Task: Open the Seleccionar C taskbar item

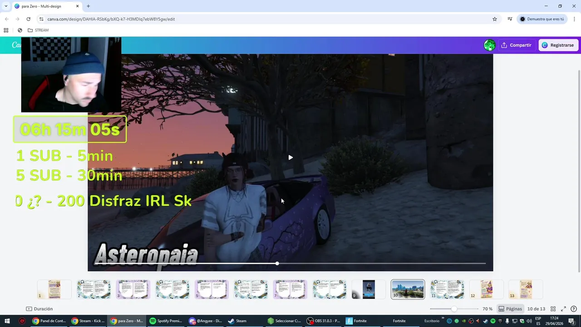Action: pyautogui.click(x=284, y=321)
